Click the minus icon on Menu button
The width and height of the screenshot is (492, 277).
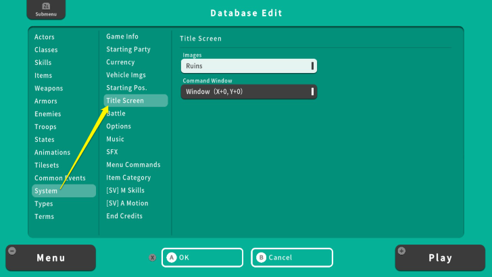pyautogui.click(x=12, y=251)
